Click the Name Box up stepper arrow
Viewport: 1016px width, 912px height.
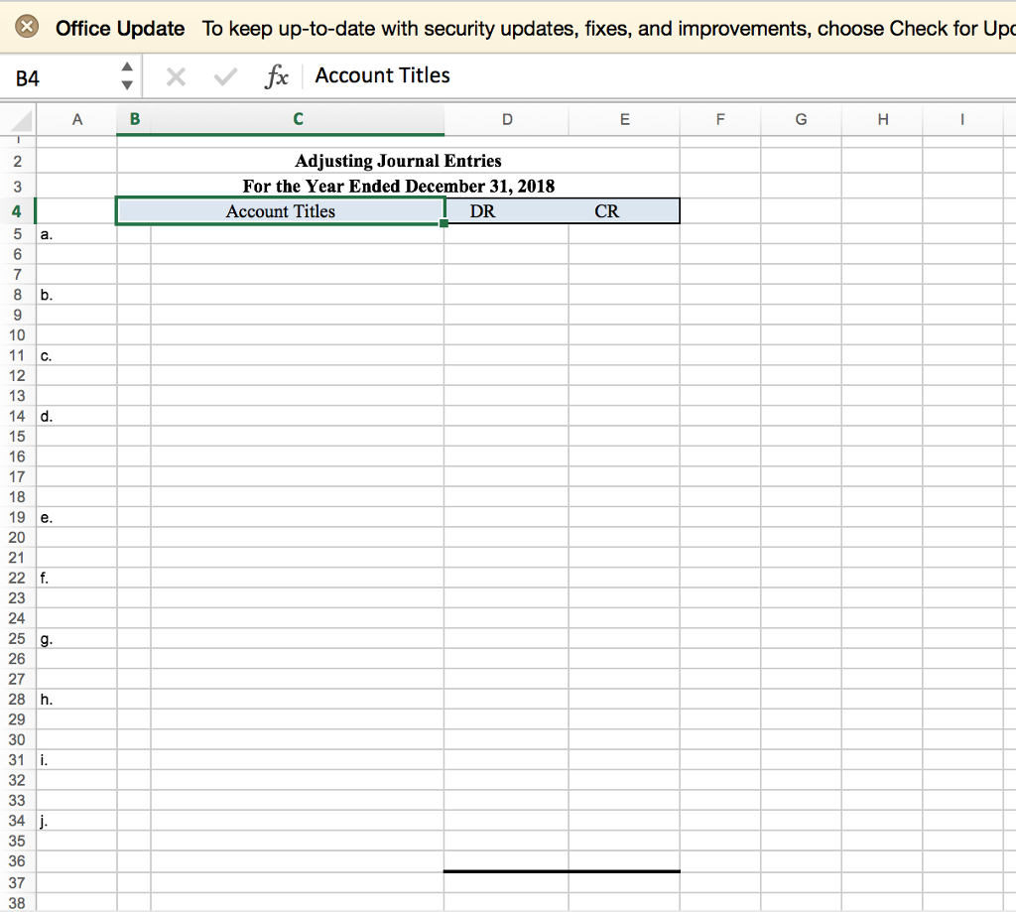pyautogui.click(x=127, y=67)
